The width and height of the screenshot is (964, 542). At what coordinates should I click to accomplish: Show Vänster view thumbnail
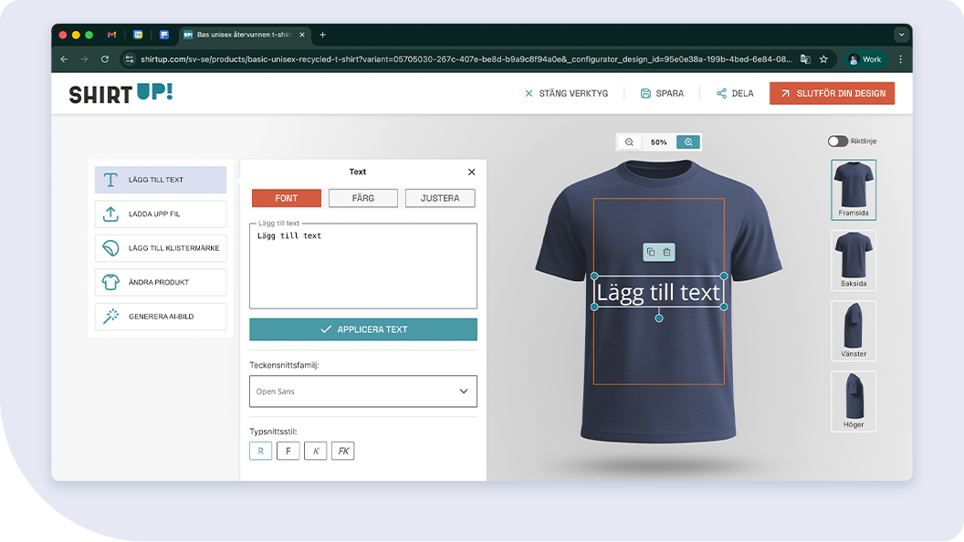pos(854,330)
